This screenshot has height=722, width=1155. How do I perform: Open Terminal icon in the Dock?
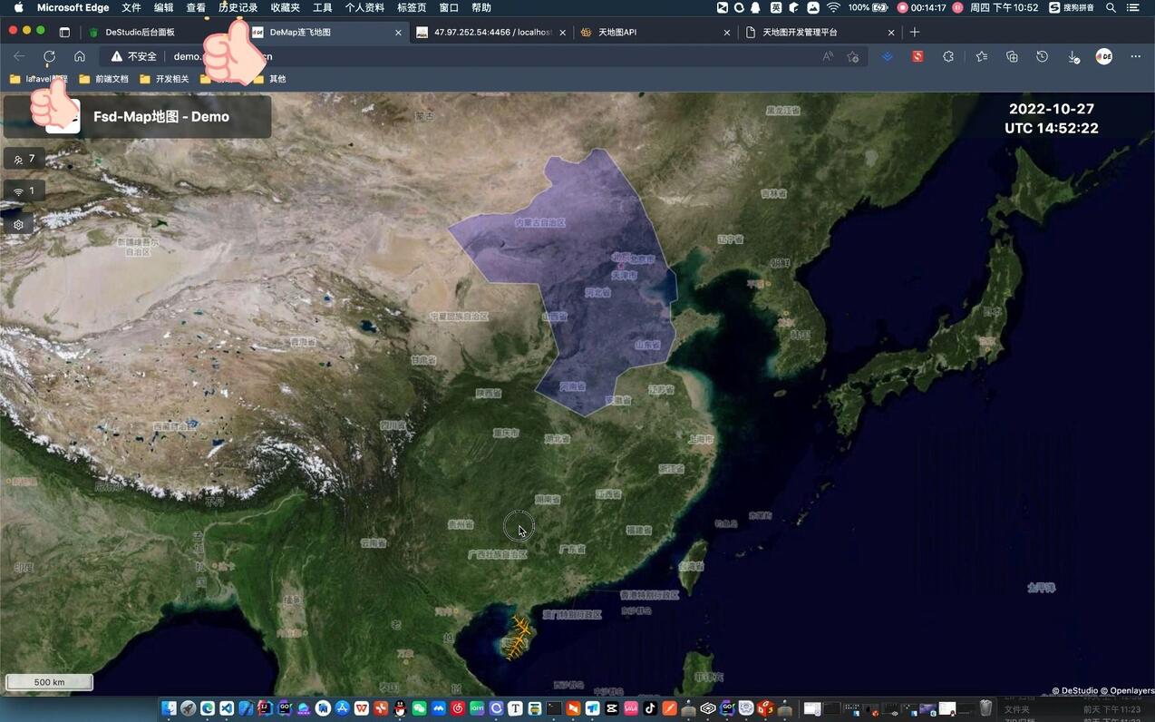coord(553,707)
